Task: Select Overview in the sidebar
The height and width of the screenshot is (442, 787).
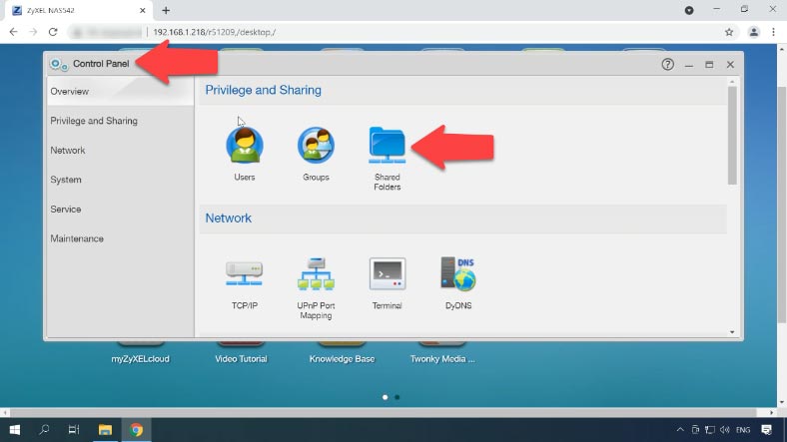Action: click(x=121, y=91)
